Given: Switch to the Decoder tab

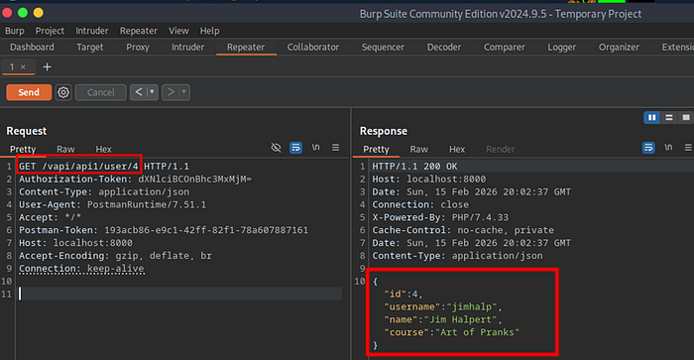Looking at the screenshot, I should point(444,47).
